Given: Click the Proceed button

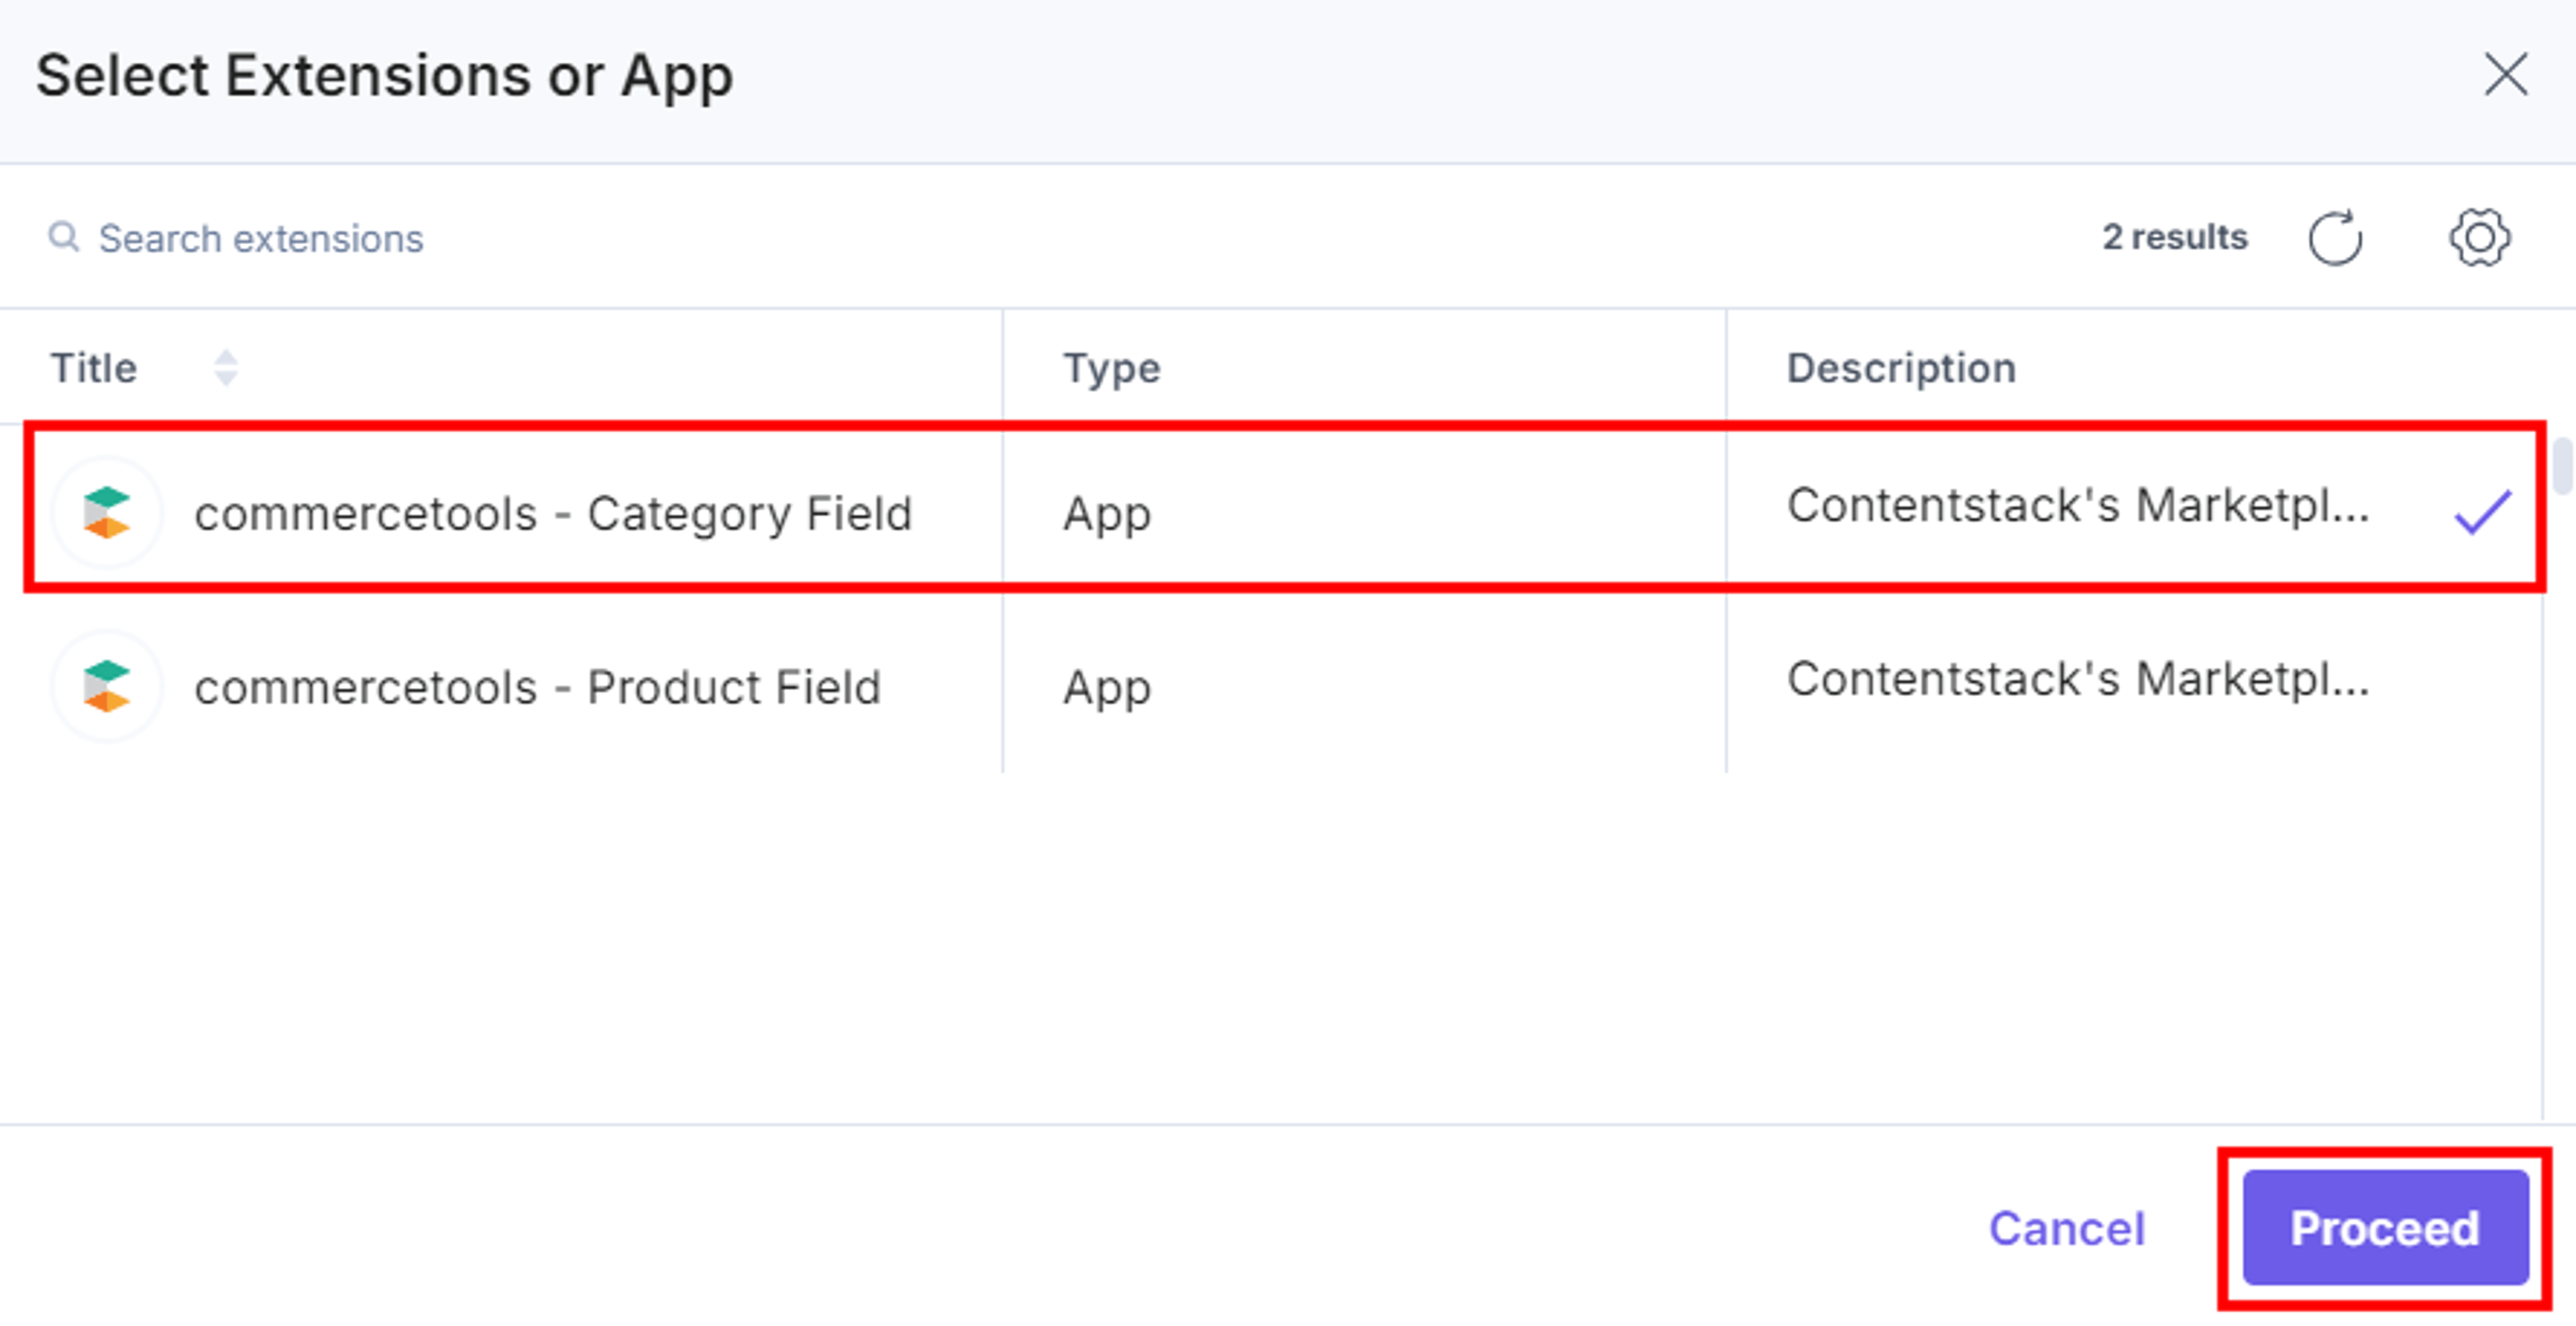Looking at the screenshot, I should point(2385,1228).
